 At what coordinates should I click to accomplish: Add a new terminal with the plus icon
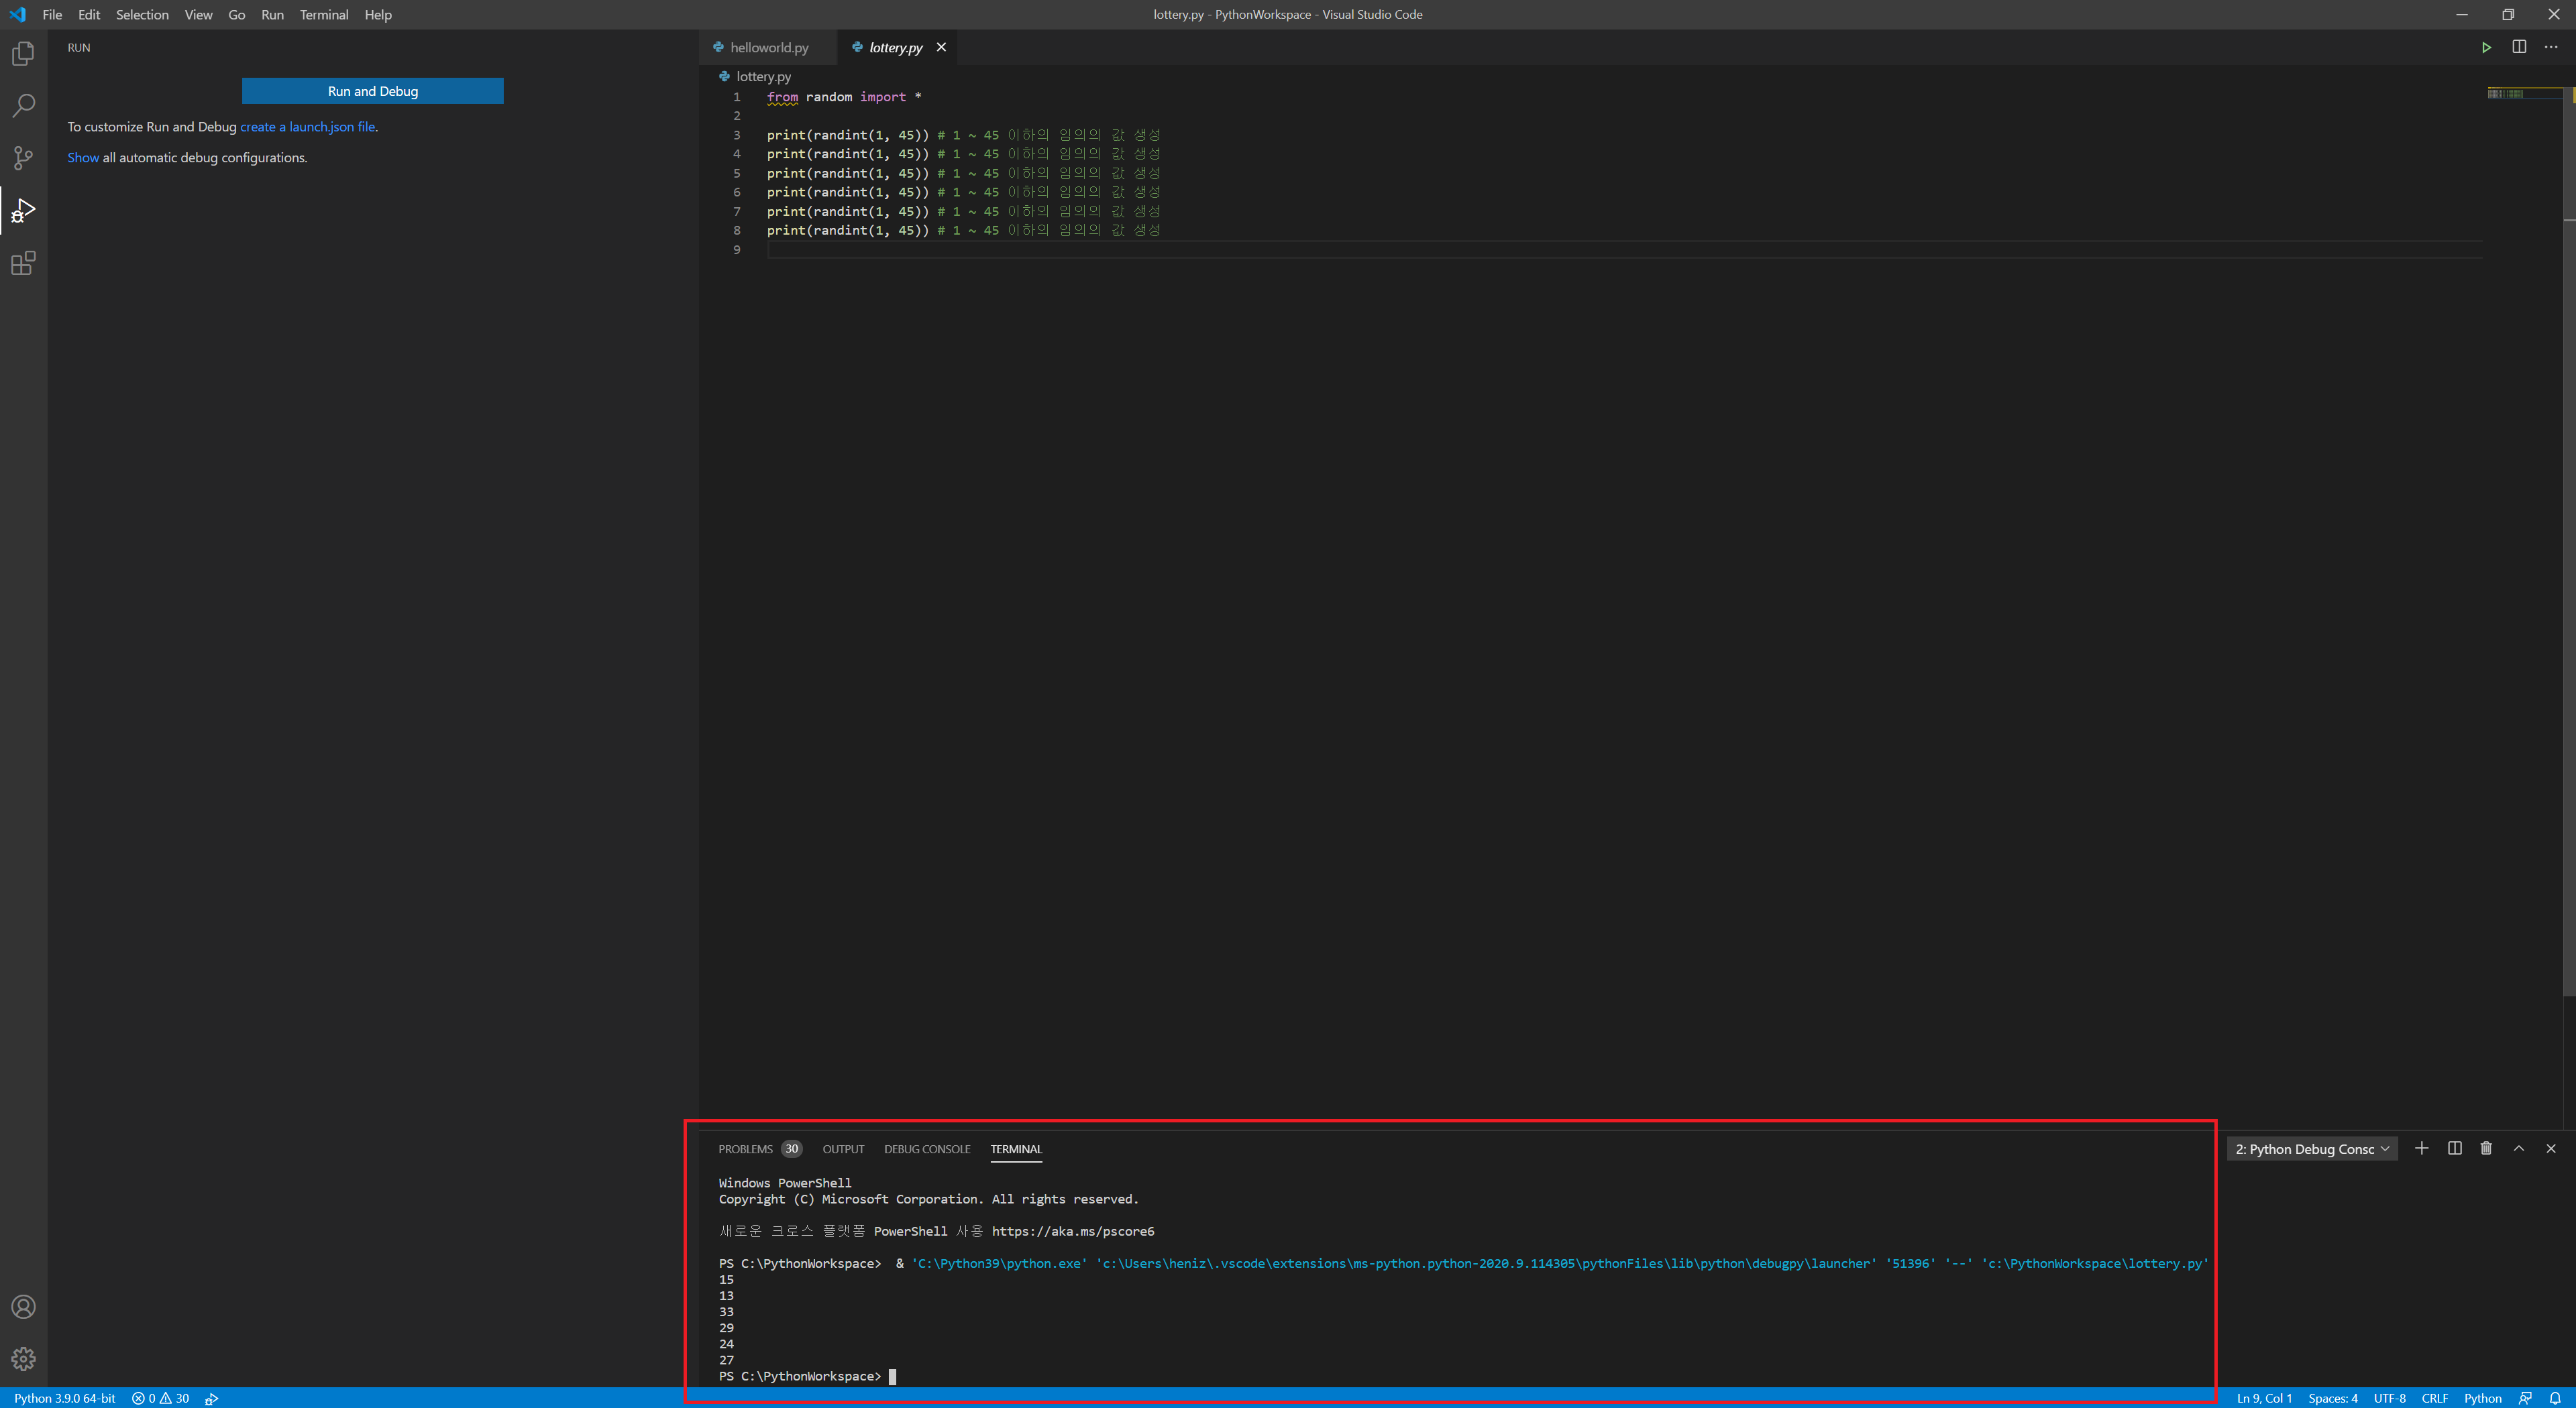[2421, 1148]
